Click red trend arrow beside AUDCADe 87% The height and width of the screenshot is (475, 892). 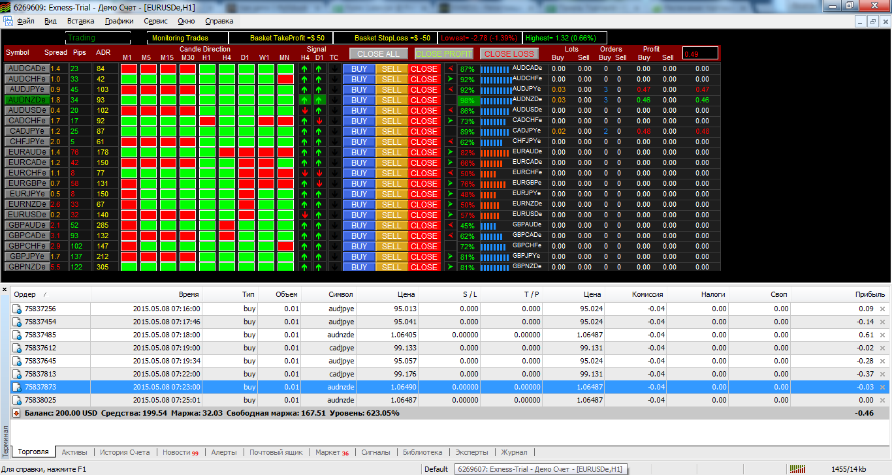(451, 69)
